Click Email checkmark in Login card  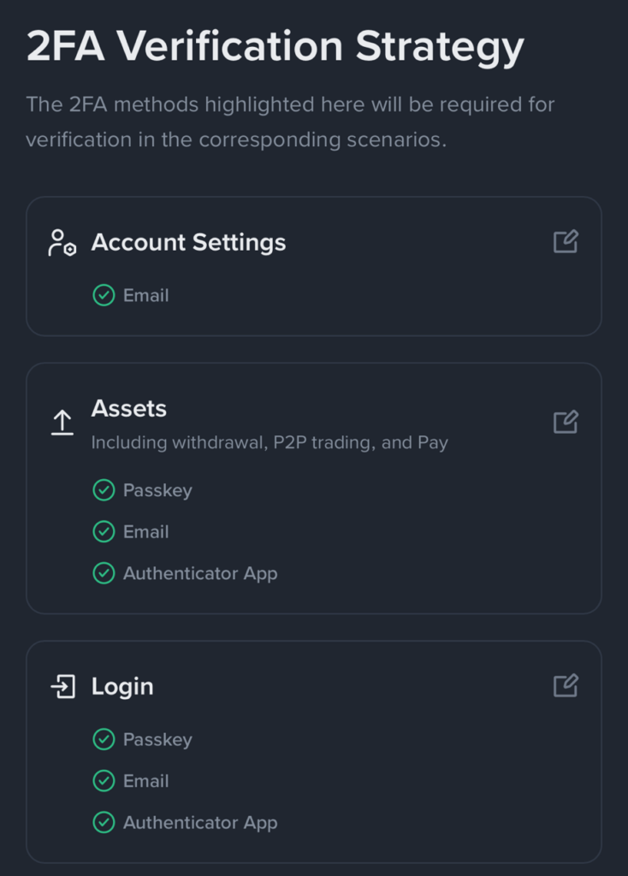click(104, 781)
